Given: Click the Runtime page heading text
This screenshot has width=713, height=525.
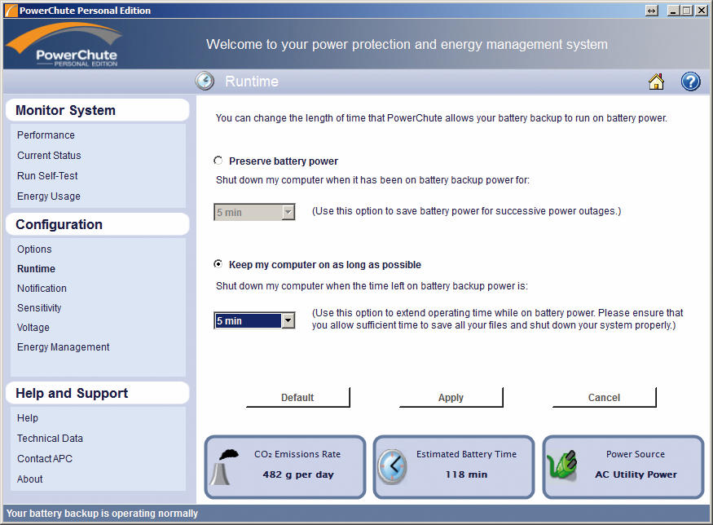Looking at the screenshot, I should tap(252, 82).
